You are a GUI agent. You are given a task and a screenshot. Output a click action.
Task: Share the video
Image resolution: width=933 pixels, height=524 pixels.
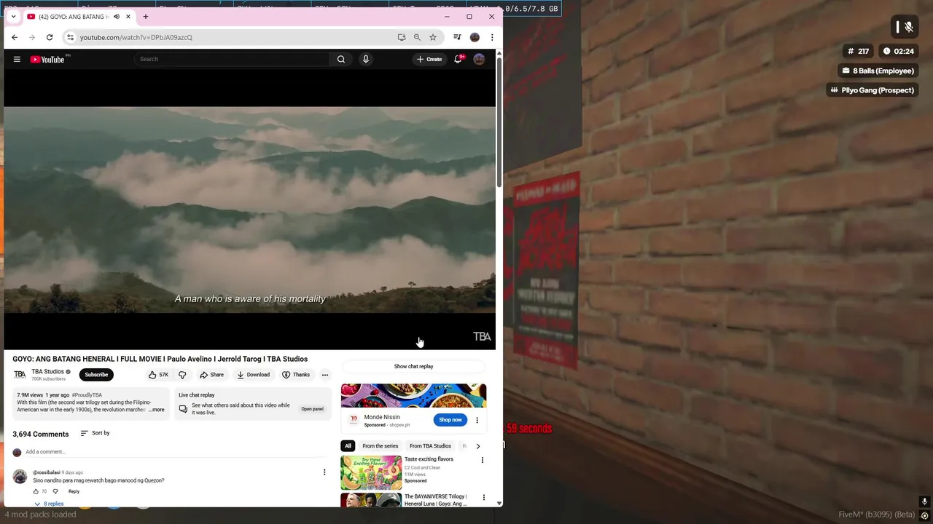212,375
